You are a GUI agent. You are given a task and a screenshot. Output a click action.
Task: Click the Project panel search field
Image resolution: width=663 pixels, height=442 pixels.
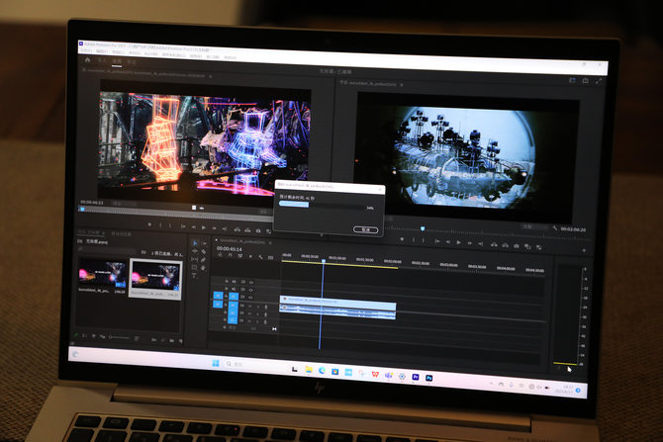[x=108, y=250]
